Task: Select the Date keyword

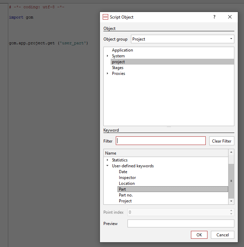Action: 123,172
